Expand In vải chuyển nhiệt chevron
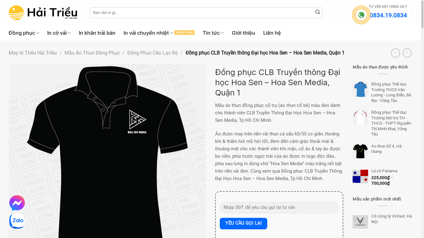424x238 pixels. click(x=172, y=33)
